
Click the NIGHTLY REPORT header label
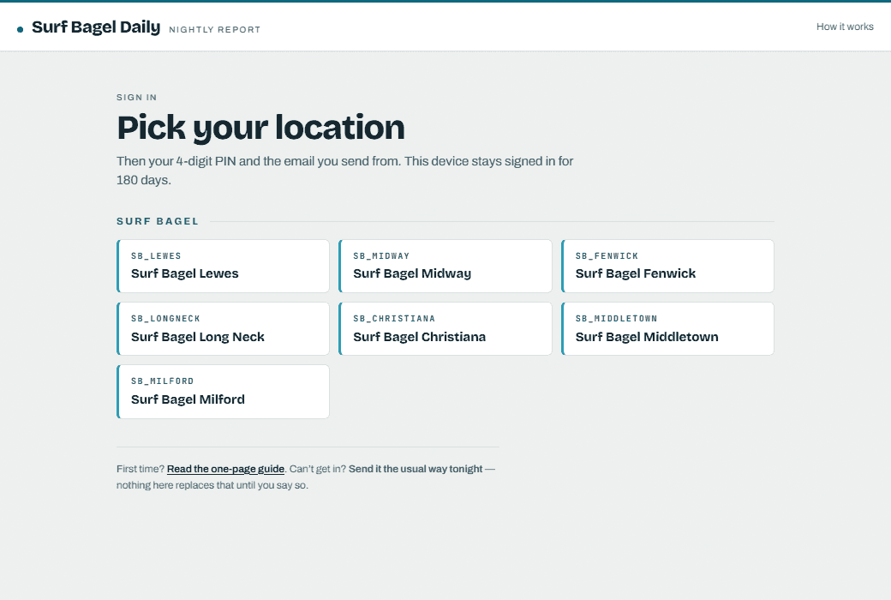click(215, 30)
